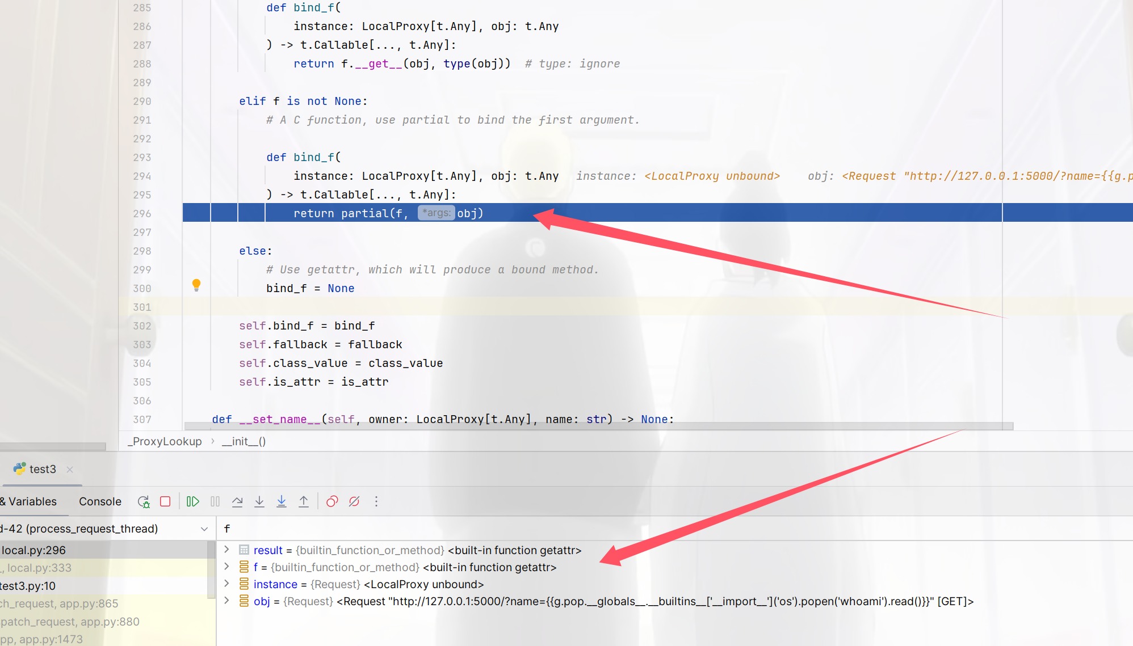Viewport: 1133px width, 646px height.
Task: Click _ProxyLookup breadcrumb
Action: point(165,441)
